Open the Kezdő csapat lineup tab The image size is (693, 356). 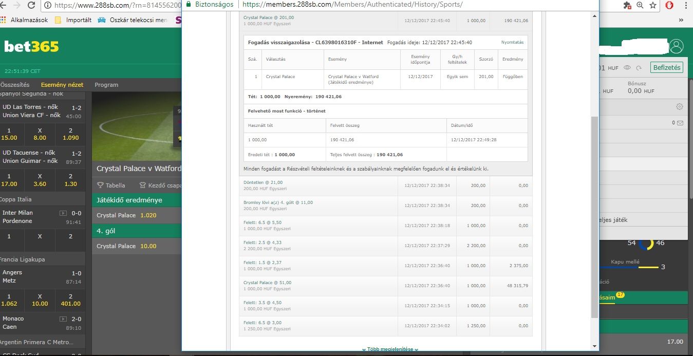pyautogui.click(x=160, y=185)
